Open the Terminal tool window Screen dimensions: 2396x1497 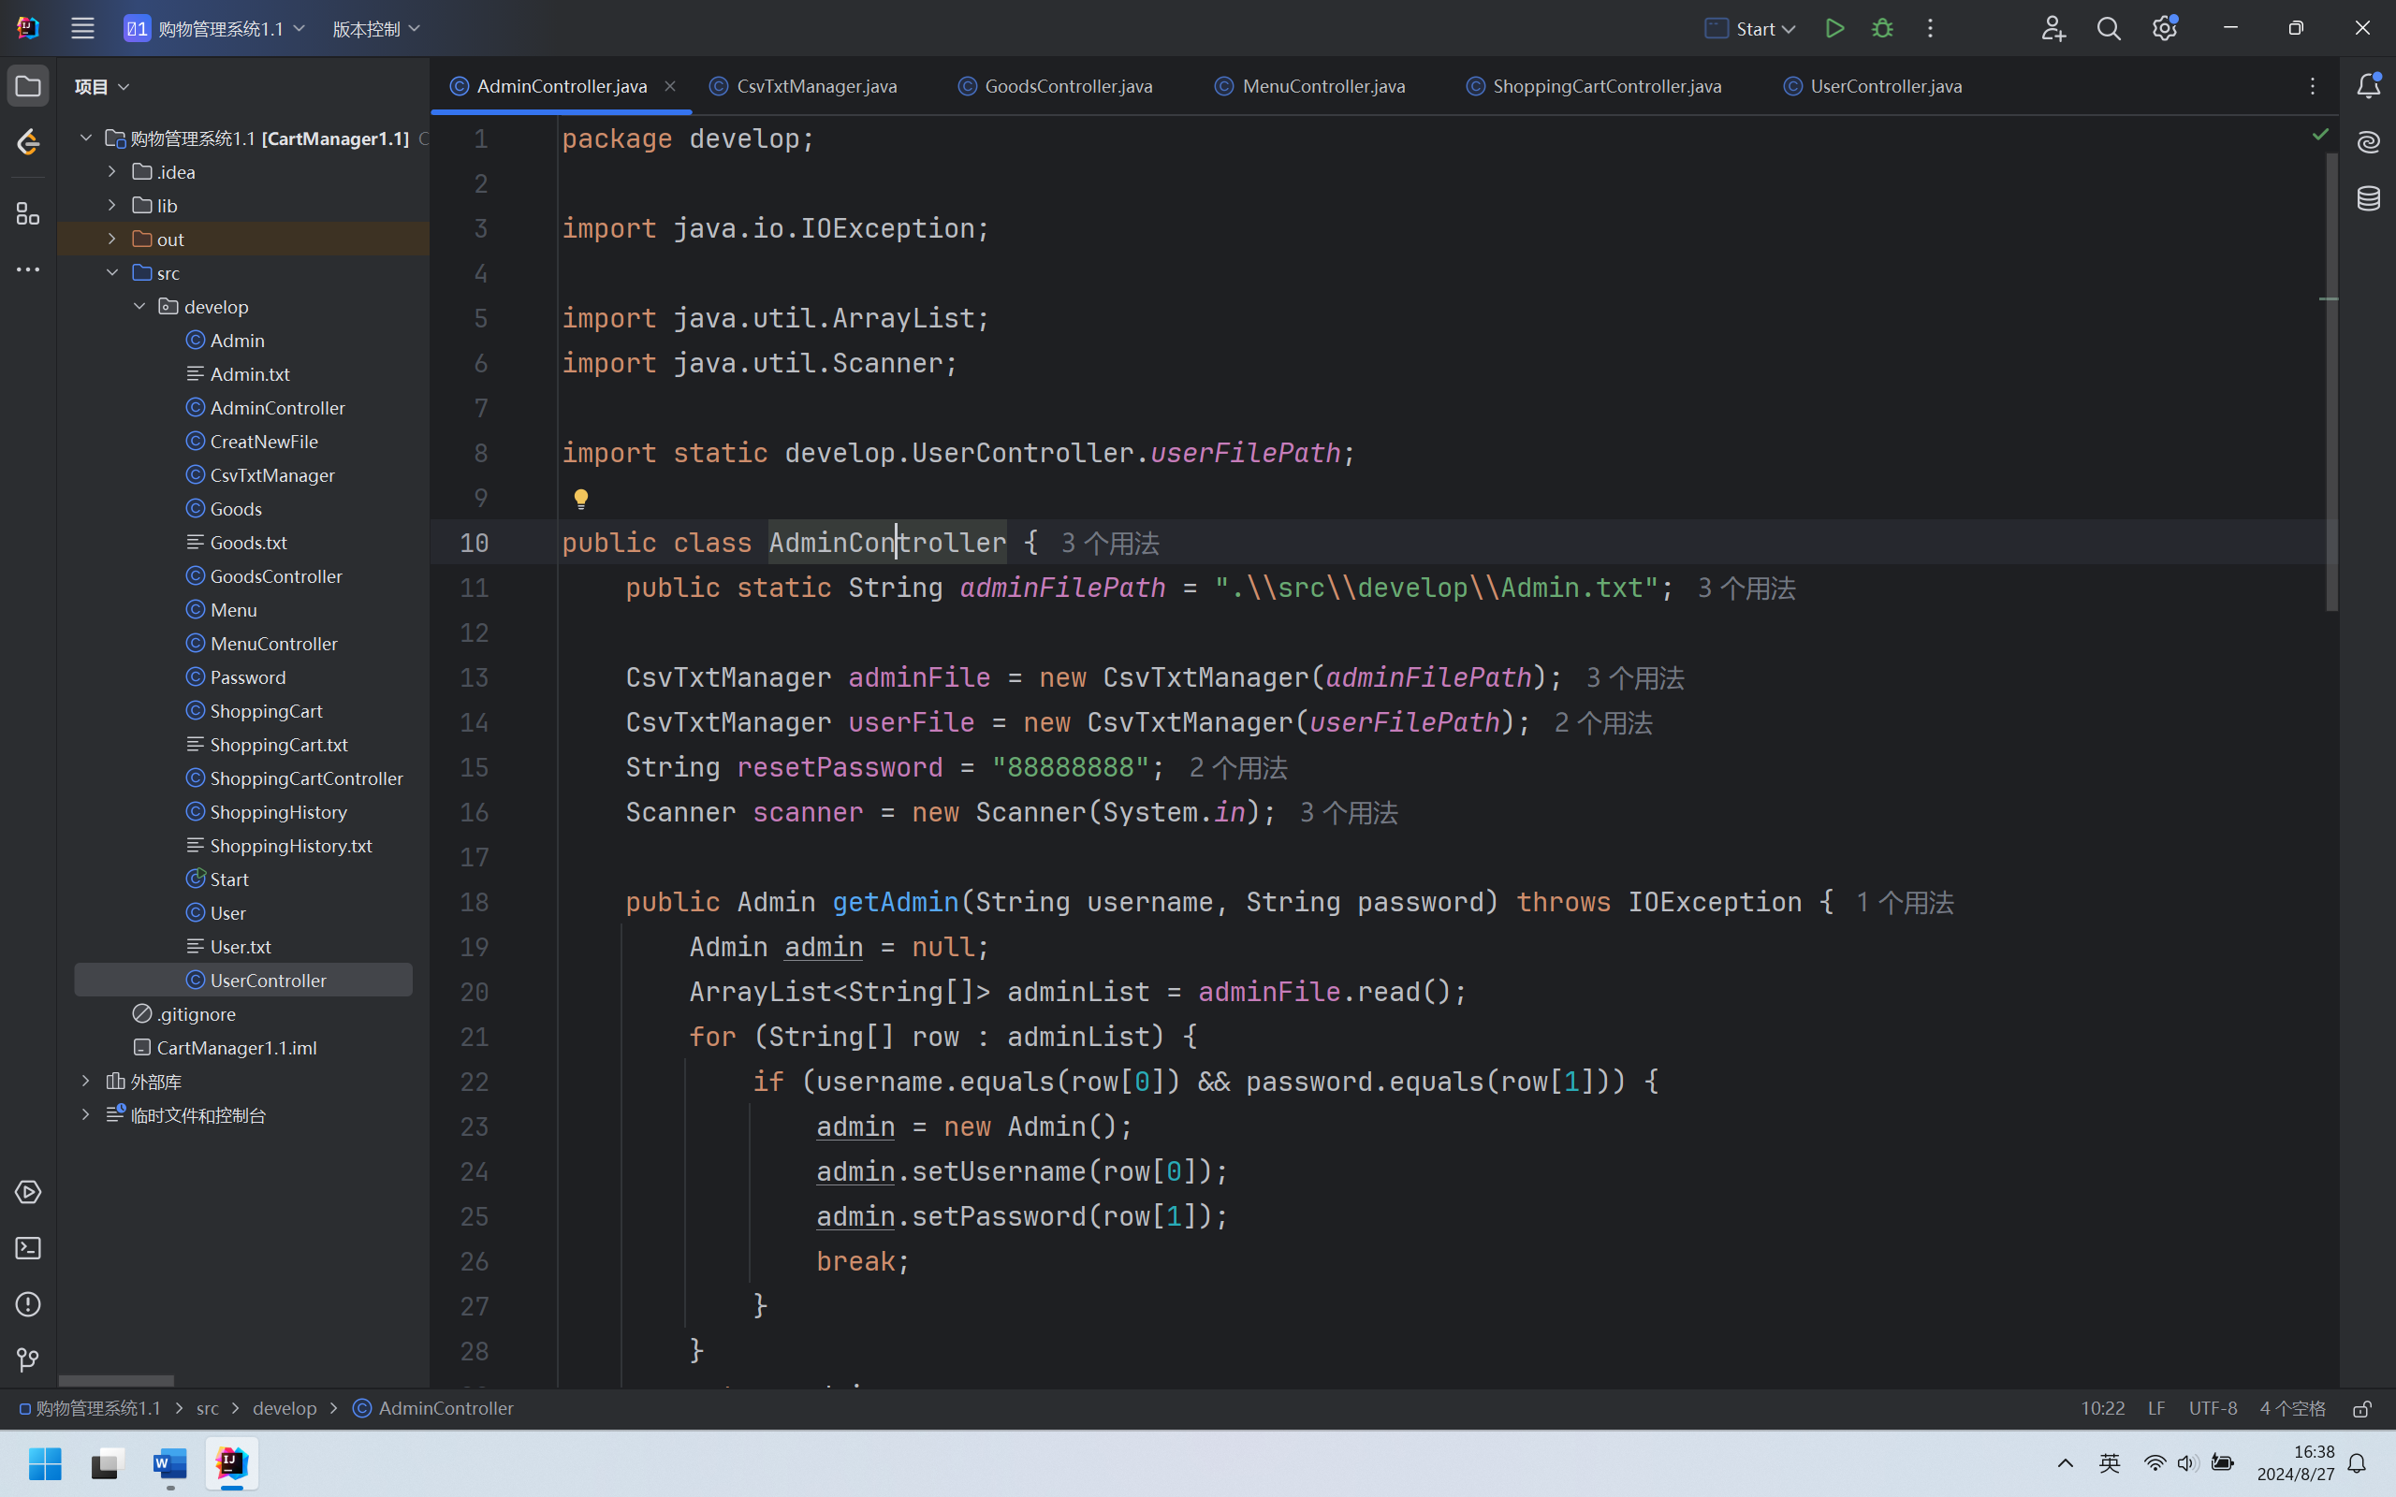point(28,1248)
